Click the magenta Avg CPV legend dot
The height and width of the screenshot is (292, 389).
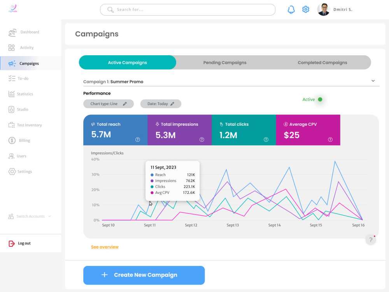pos(152,193)
